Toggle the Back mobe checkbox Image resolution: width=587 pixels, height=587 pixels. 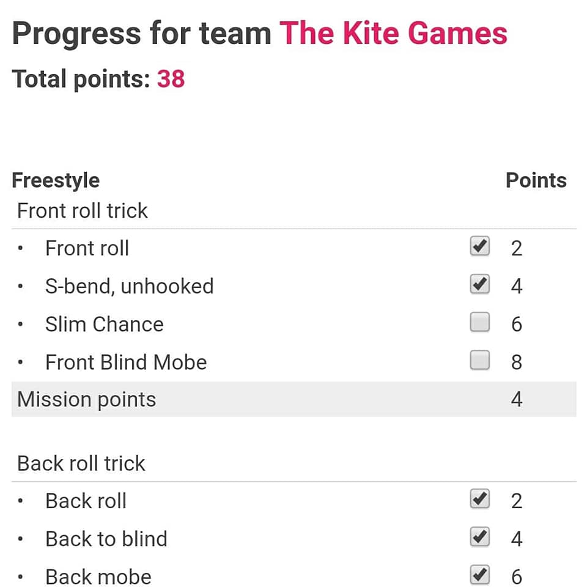[x=479, y=575]
